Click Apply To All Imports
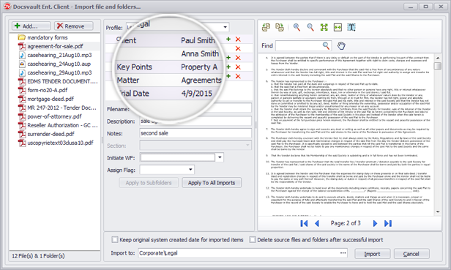Viewport: 451px width, 270px height. click(212, 183)
